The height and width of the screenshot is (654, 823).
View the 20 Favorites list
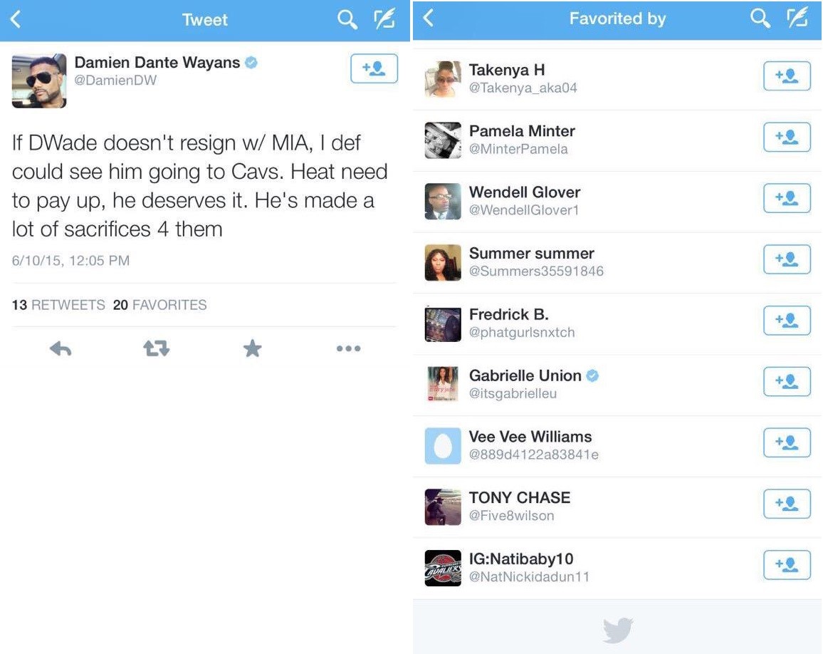159,305
